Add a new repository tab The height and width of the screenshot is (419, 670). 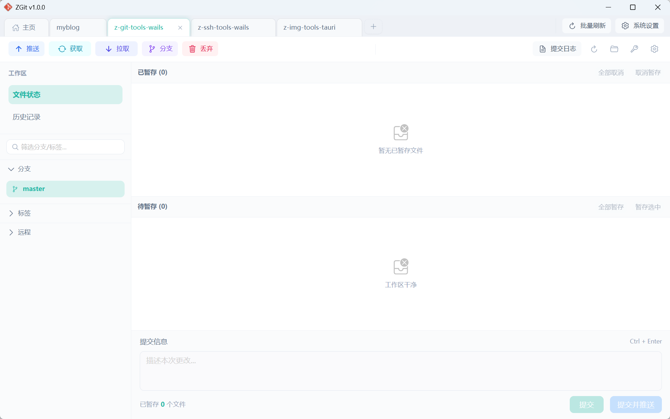(x=373, y=26)
